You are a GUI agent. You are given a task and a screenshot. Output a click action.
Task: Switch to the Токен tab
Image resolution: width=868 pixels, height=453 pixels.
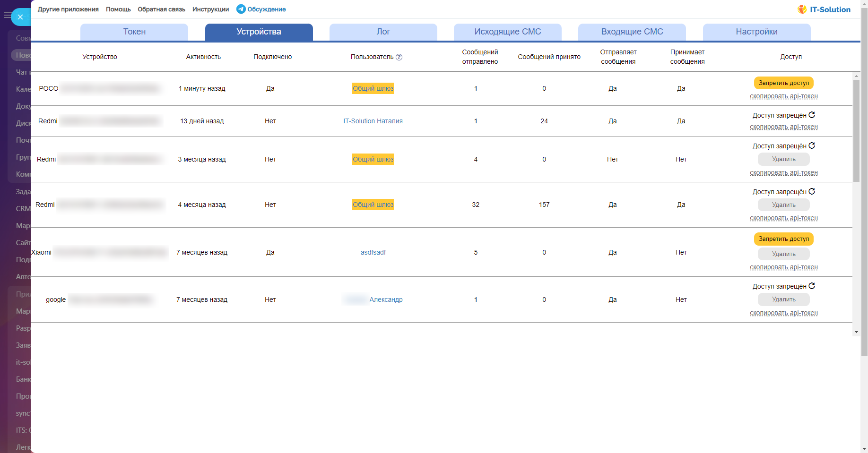pyautogui.click(x=134, y=32)
